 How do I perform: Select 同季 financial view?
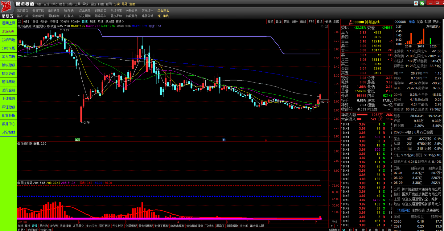[420, 22]
